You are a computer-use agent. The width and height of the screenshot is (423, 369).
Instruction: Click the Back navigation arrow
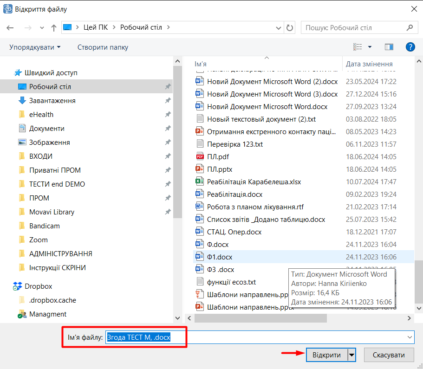[x=10, y=27]
